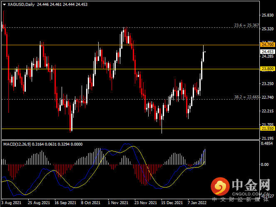Click the 25.830 price axis value

point(268,15)
